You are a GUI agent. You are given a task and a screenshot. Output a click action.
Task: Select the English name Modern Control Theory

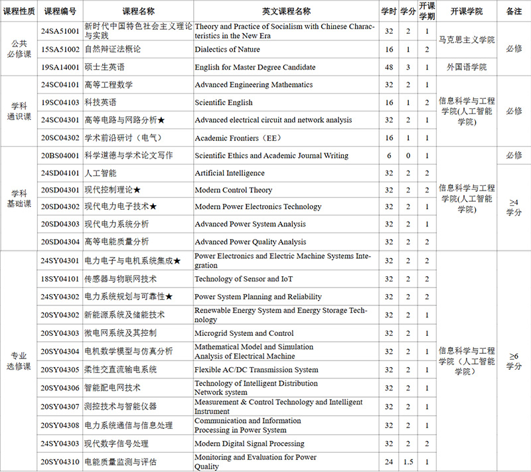[234, 190]
